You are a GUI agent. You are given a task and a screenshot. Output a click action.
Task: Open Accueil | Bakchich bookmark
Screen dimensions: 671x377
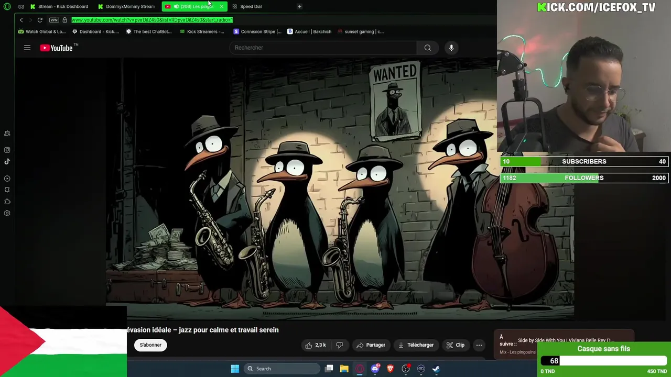pos(309,31)
